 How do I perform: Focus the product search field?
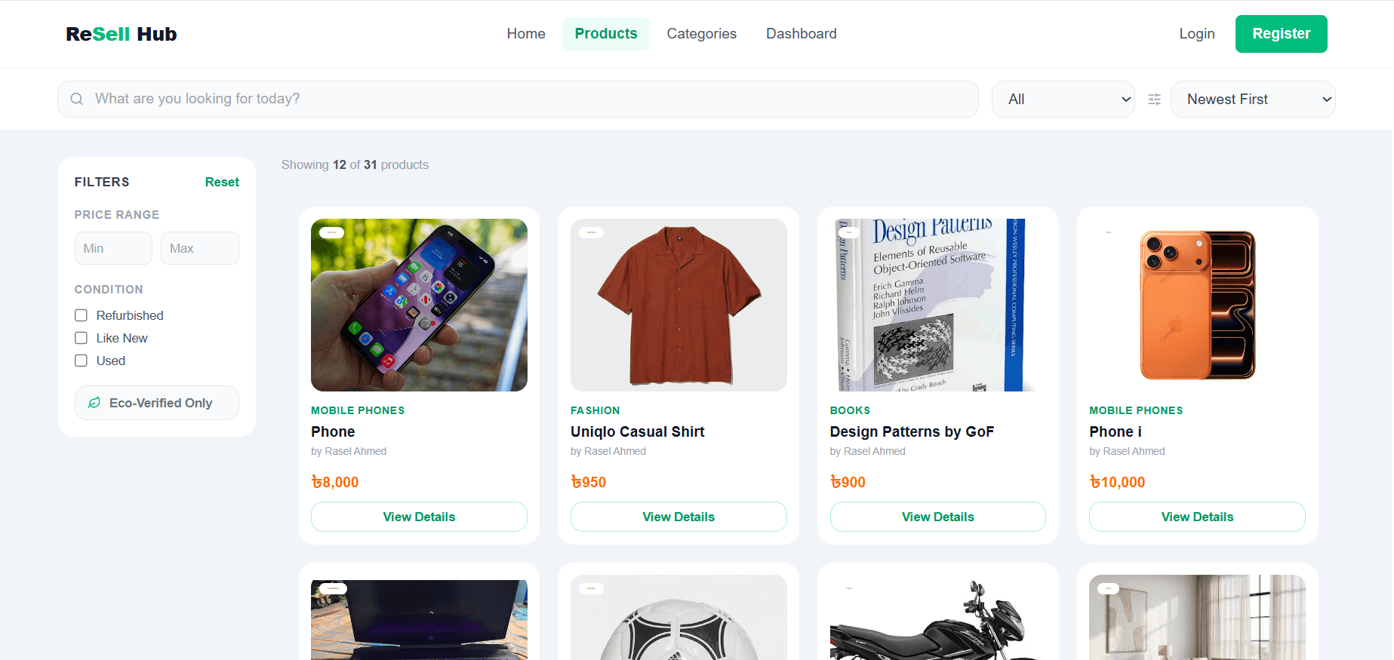click(x=518, y=99)
